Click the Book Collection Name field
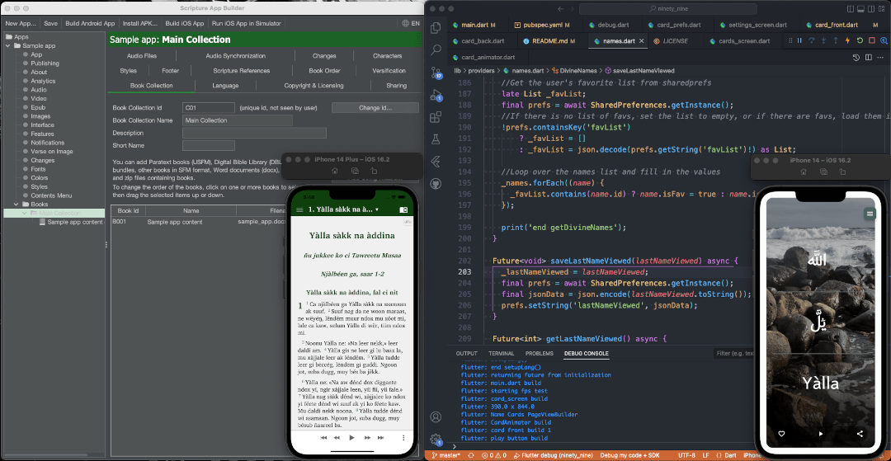The width and height of the screenshot is (891, 461). click(238, 120)
